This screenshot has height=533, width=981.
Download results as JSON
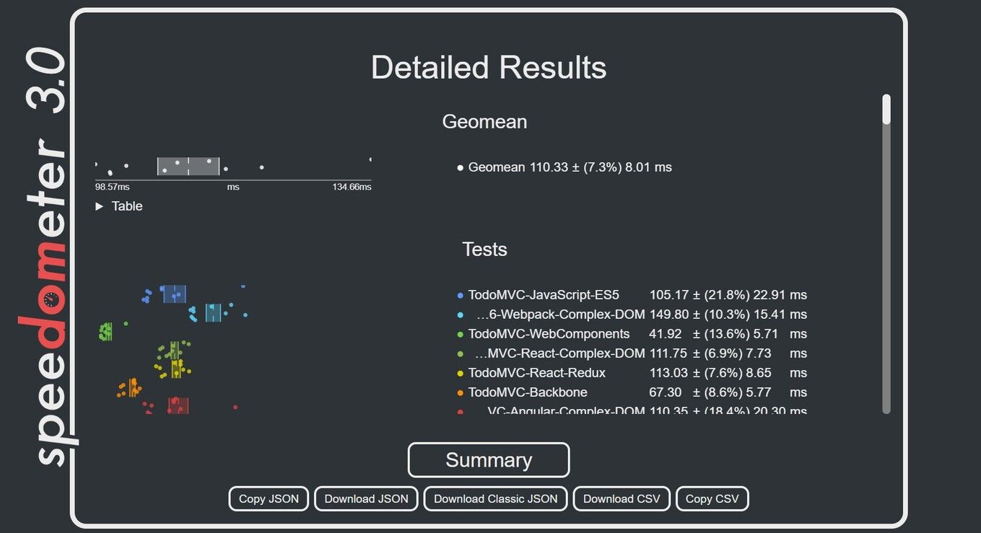(365, 498)
